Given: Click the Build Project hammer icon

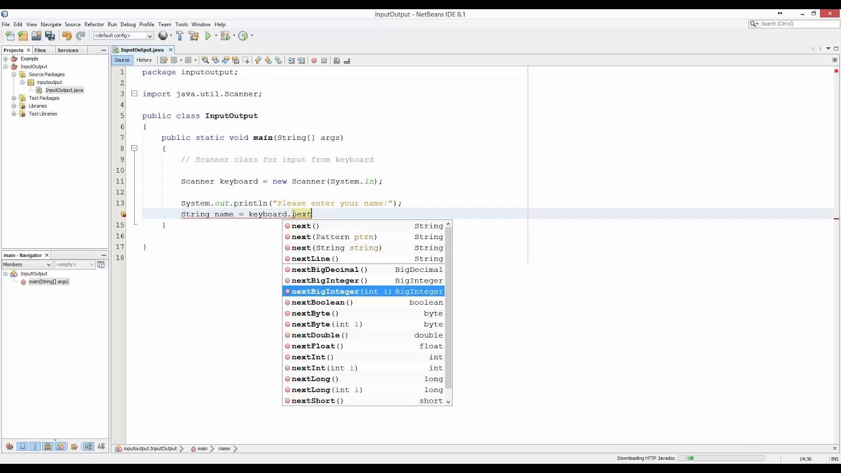Looking at the screenshot, I should point(179,36).
